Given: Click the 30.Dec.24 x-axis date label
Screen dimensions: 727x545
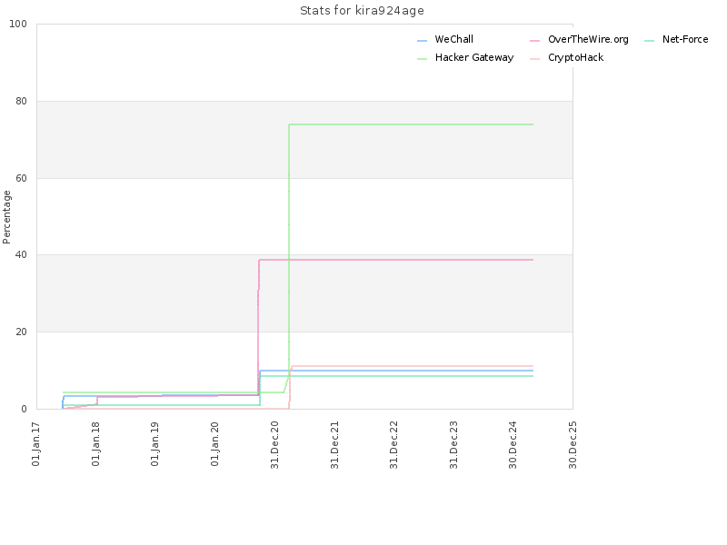Looking at the screenshot, I should point(513,445).
